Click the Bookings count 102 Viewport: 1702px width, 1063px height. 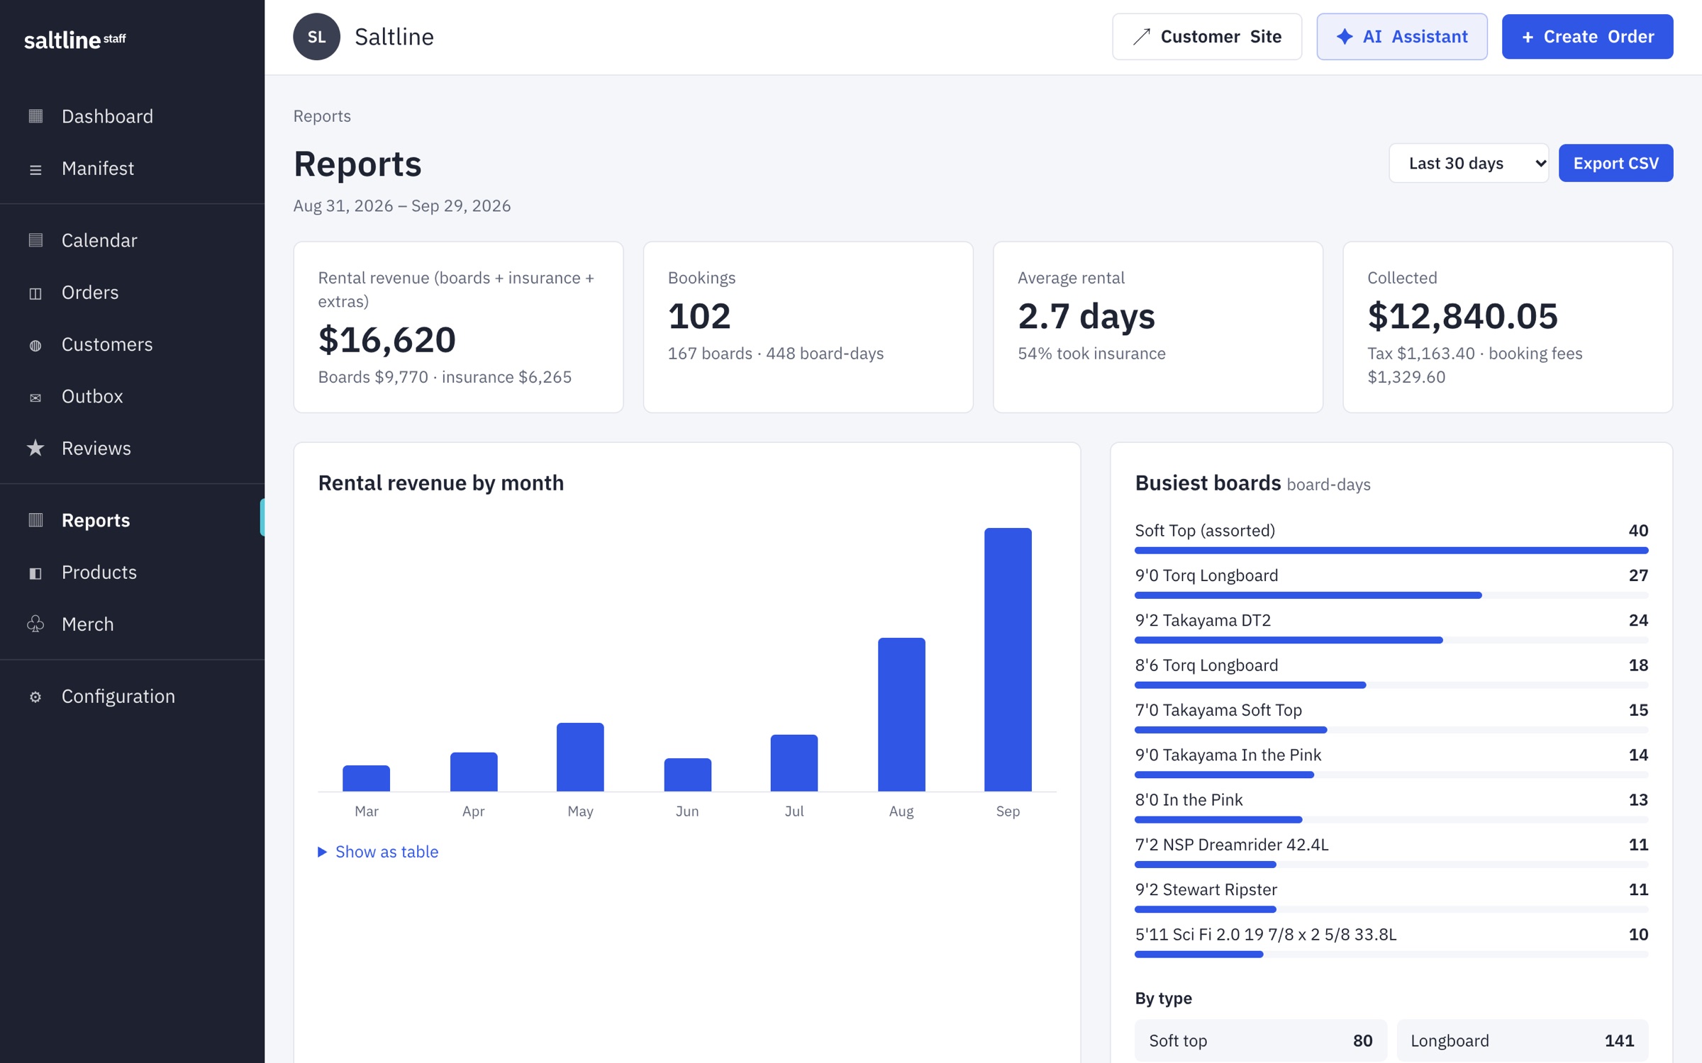point(699,316)
